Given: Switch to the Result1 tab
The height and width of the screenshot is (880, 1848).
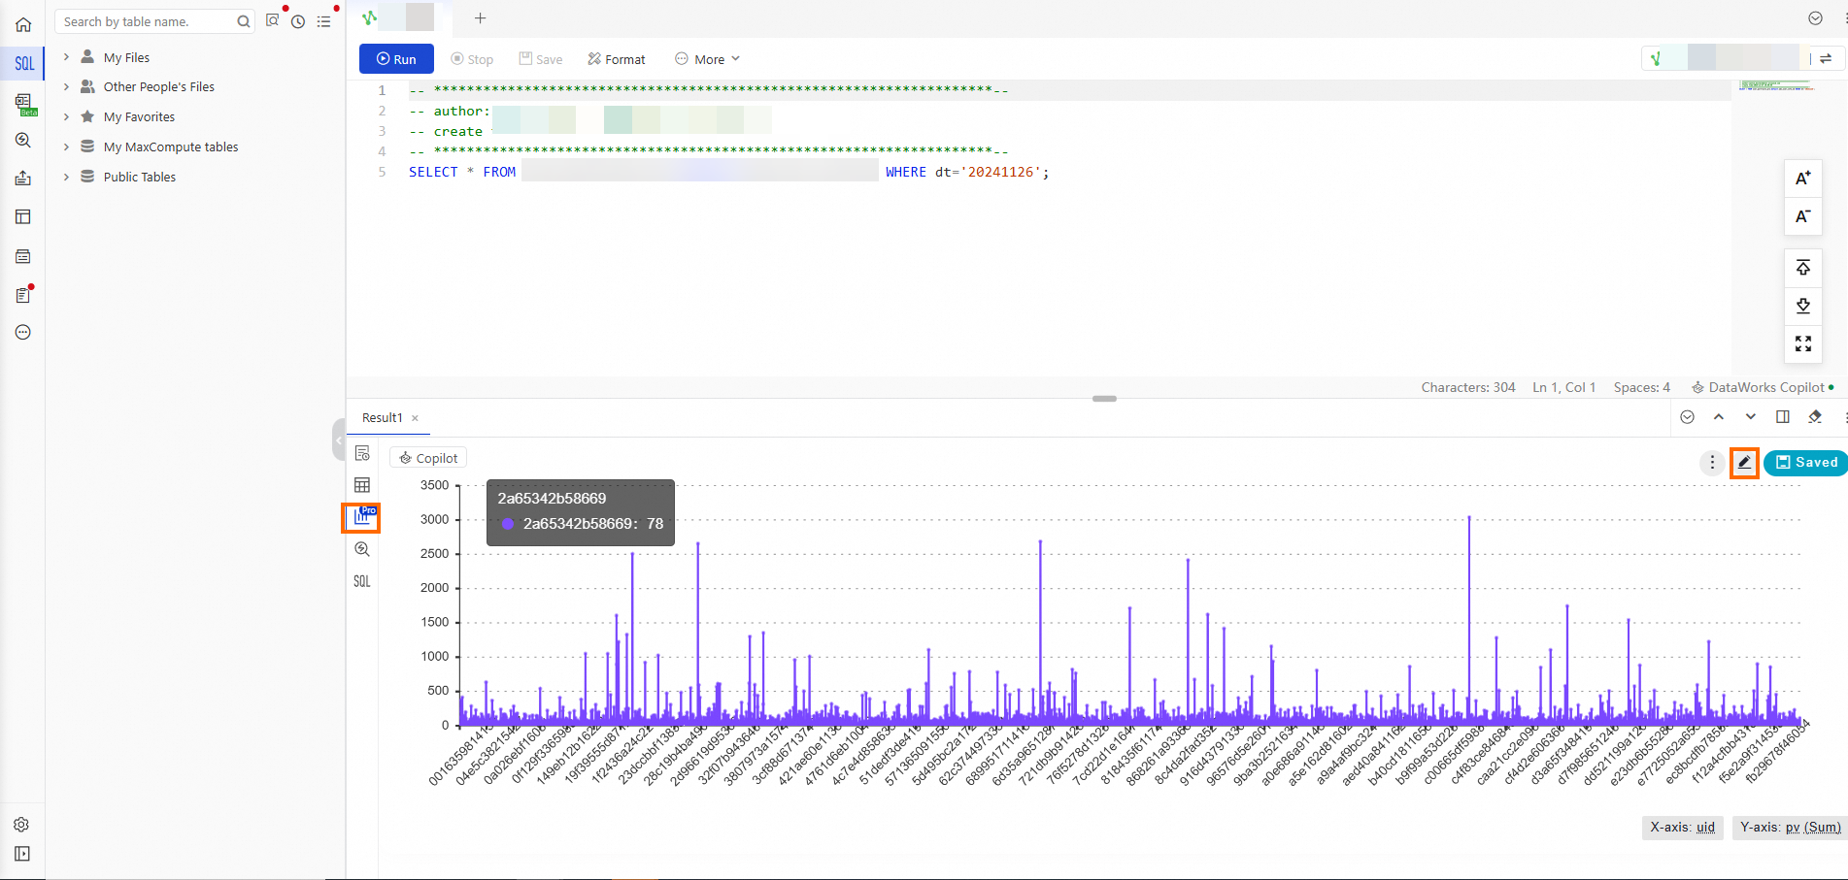Looking at the screenshot, I should pos(382,417).
